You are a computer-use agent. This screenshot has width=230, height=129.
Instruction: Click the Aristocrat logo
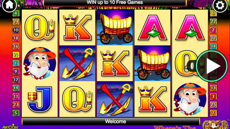(x=10, y=127)
